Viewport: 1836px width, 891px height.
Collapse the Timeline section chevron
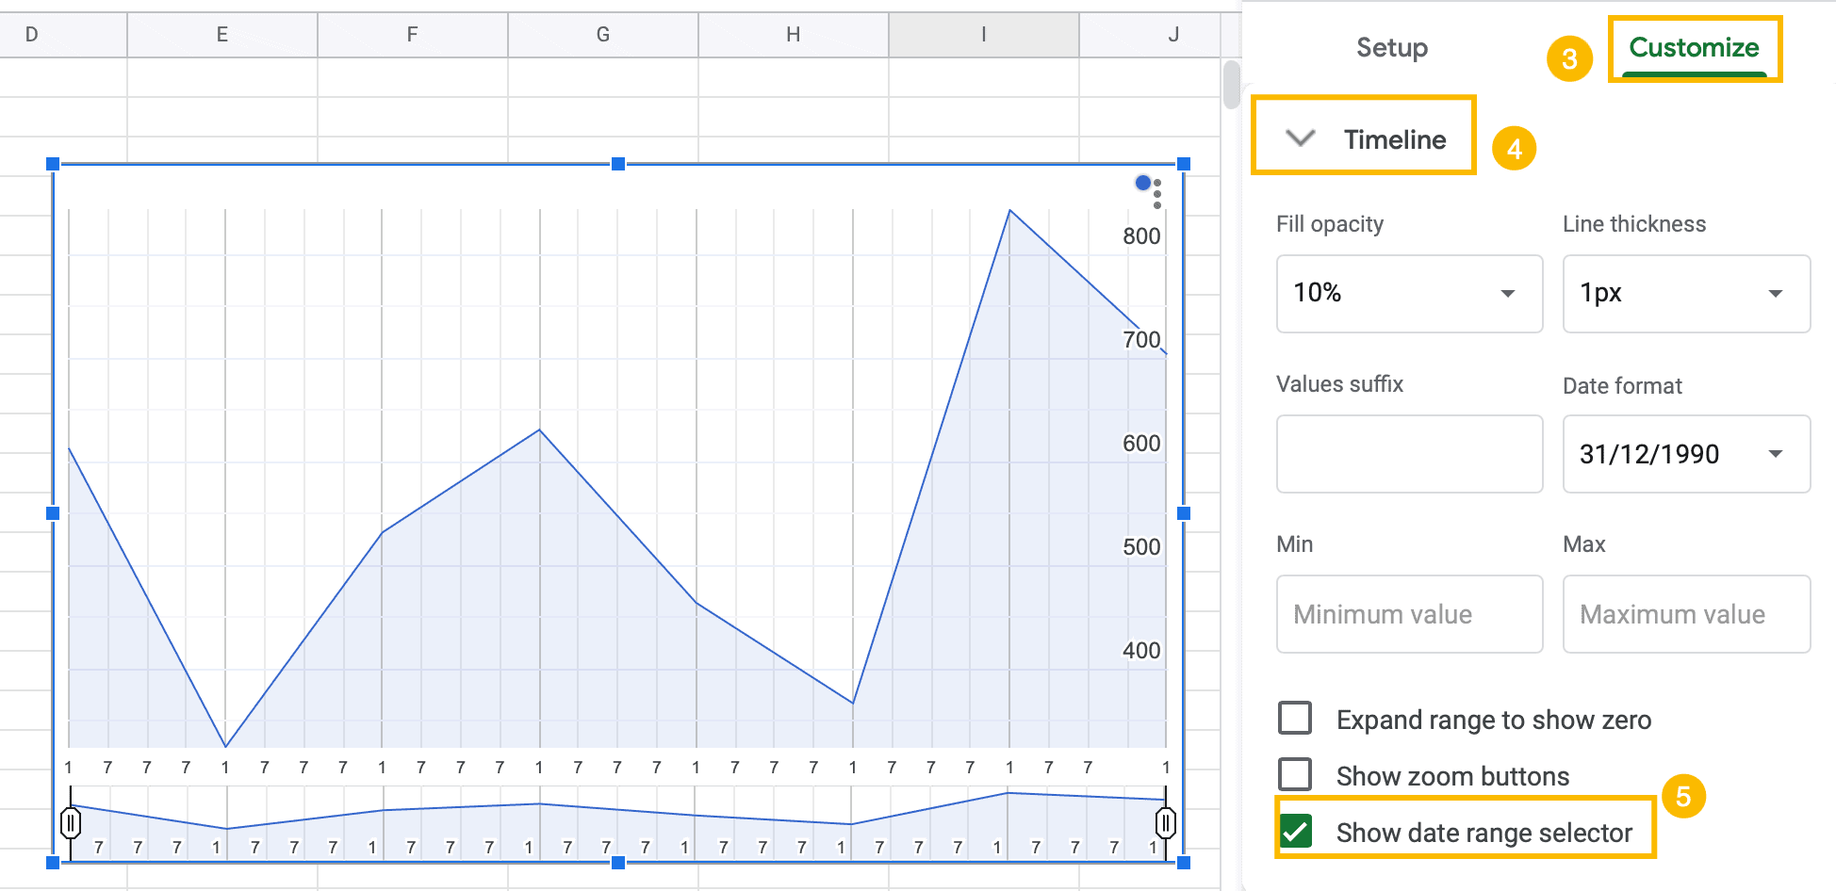1300,138
